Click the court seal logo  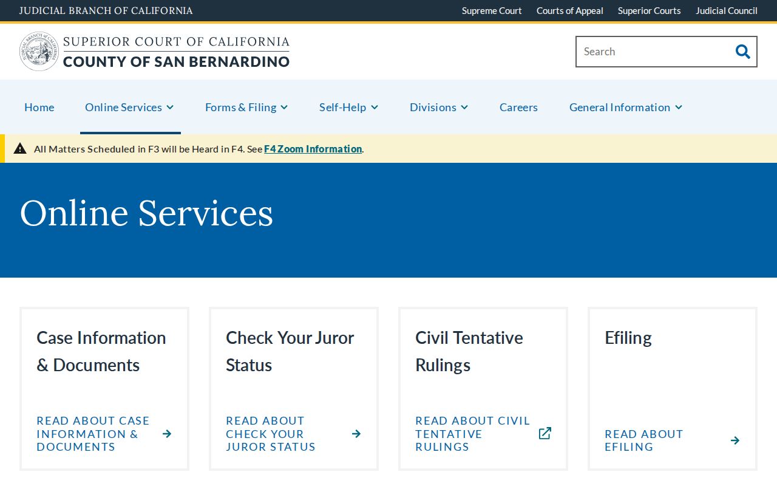[39, 52]
